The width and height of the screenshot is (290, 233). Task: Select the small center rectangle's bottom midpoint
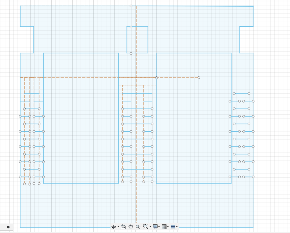click(x=131, y=53)
